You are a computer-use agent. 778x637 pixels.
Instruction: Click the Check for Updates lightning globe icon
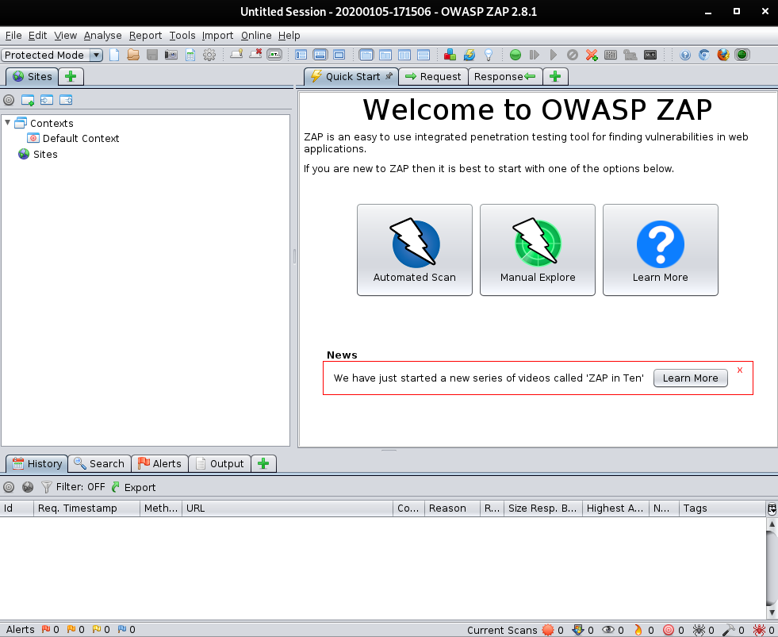[x=469, y=55]
